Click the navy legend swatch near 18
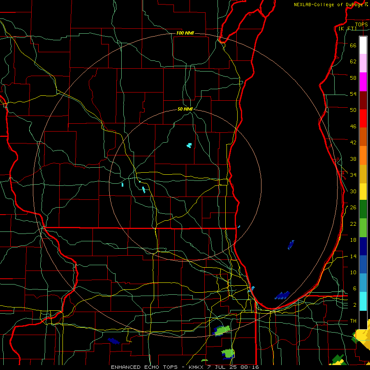This screenshot has width=370, height=370. coord(363,246)
